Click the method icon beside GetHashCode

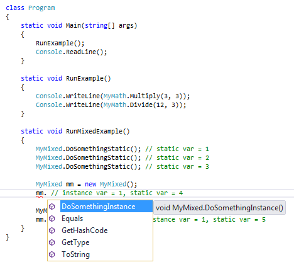(52, 230)
